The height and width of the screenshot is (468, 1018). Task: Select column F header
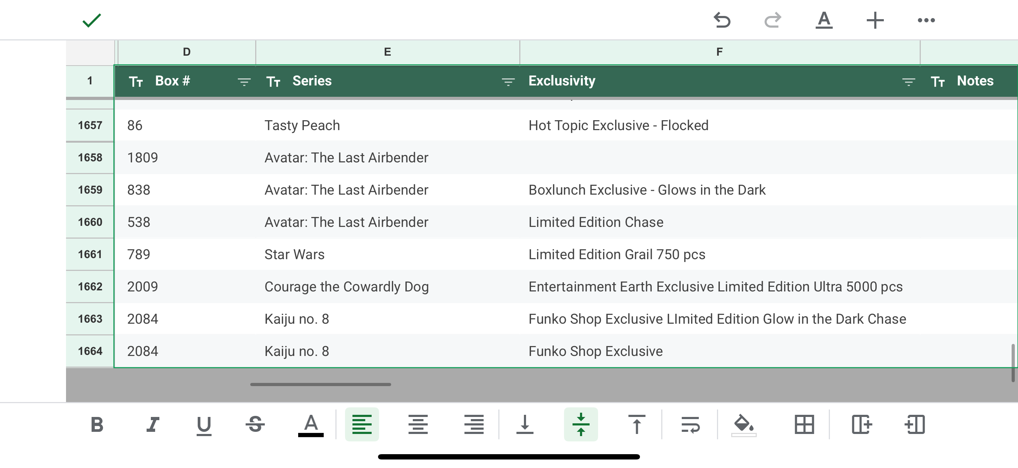coord(719,52)
